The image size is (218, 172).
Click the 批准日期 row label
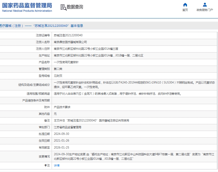pos(44,134)
